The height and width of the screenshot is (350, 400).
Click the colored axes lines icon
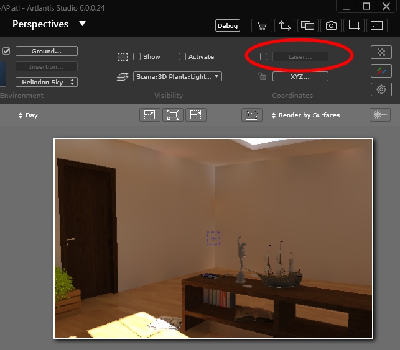click(x=381, y=71)
